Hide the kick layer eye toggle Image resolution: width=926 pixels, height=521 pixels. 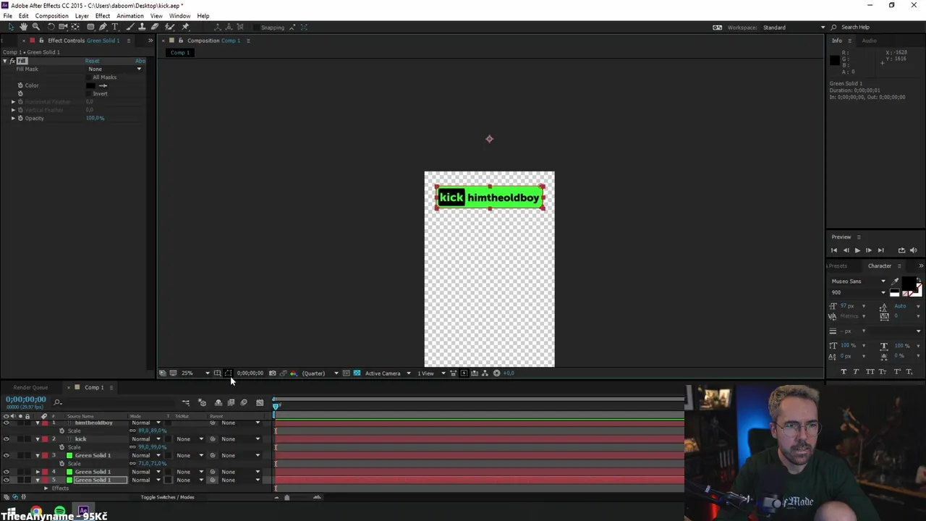[7, 439]
